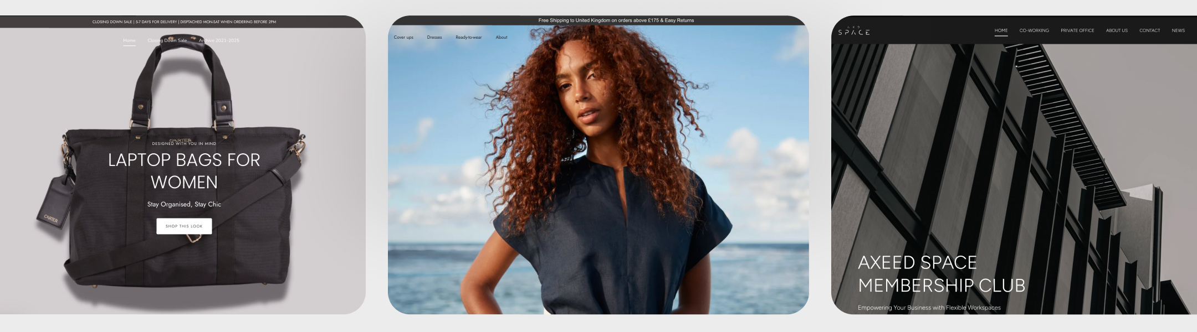Click the Axeed Space logo

853,31
